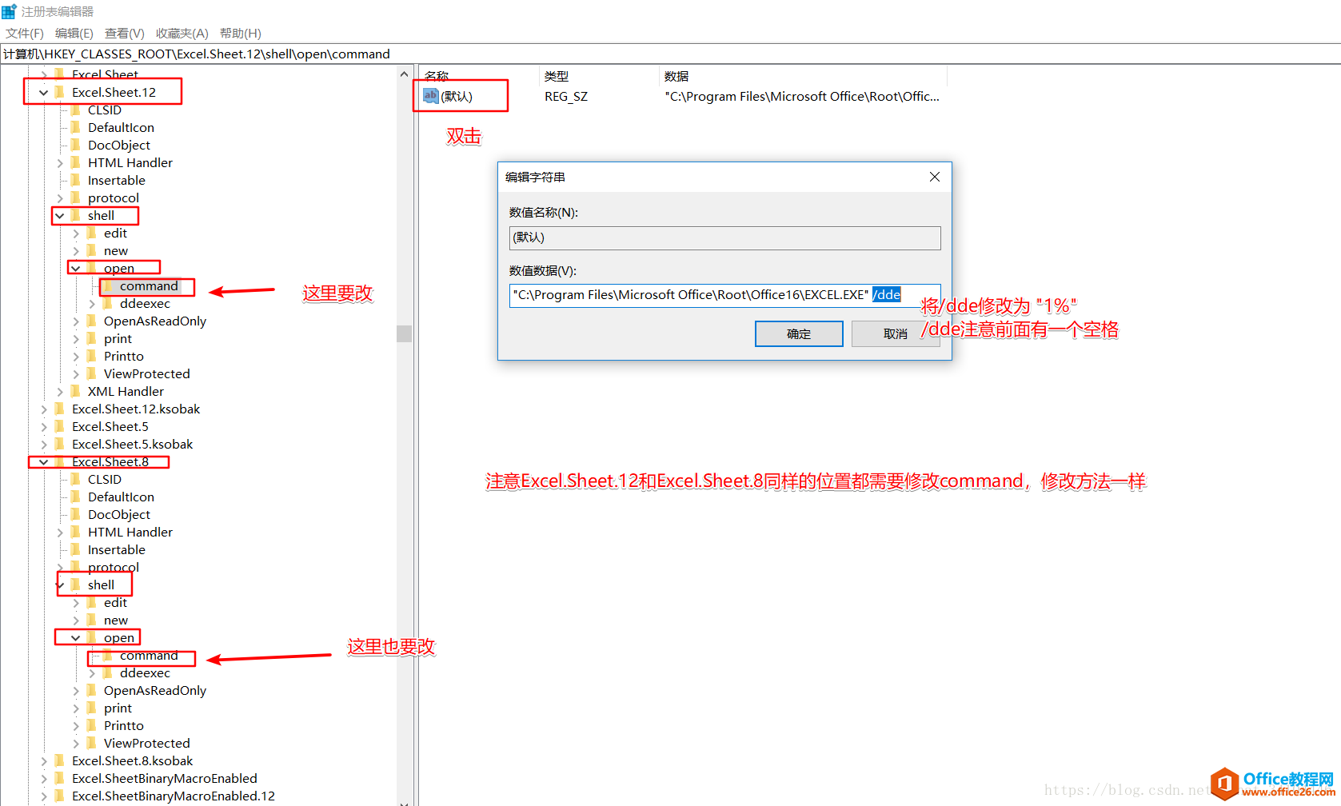
Task: Select the open key under Excel.Sheet.8
Action: pyautogui.click(x=119, y=638)
